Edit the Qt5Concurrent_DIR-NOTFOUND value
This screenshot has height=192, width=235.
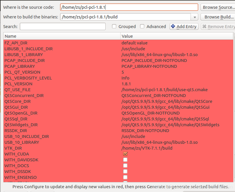(154, 96)
